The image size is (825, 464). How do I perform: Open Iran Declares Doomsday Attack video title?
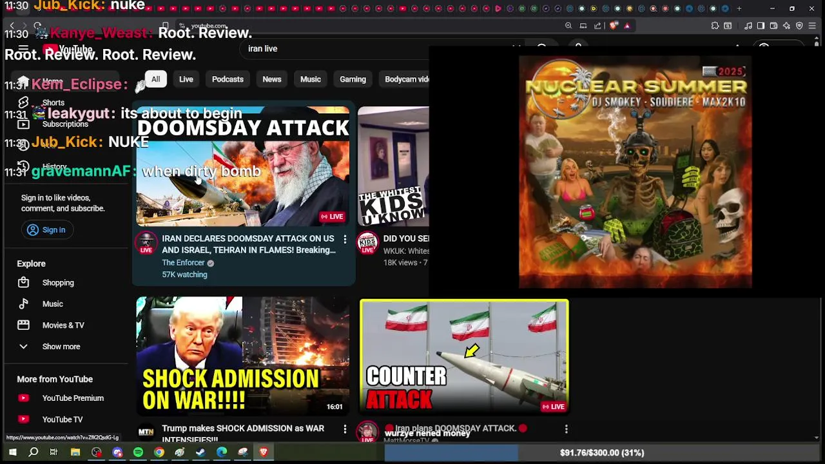[249, 244]
